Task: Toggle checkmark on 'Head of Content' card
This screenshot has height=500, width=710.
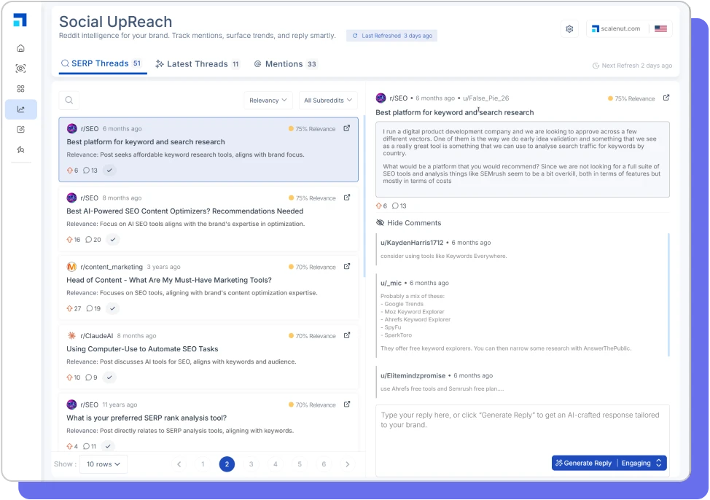Action: 113,308
